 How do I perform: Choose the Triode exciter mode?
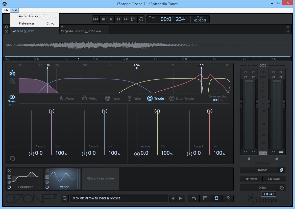156,98
